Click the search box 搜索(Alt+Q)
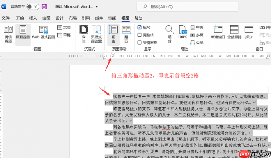Screen dimensions: 271x158 tap(187, 7)
